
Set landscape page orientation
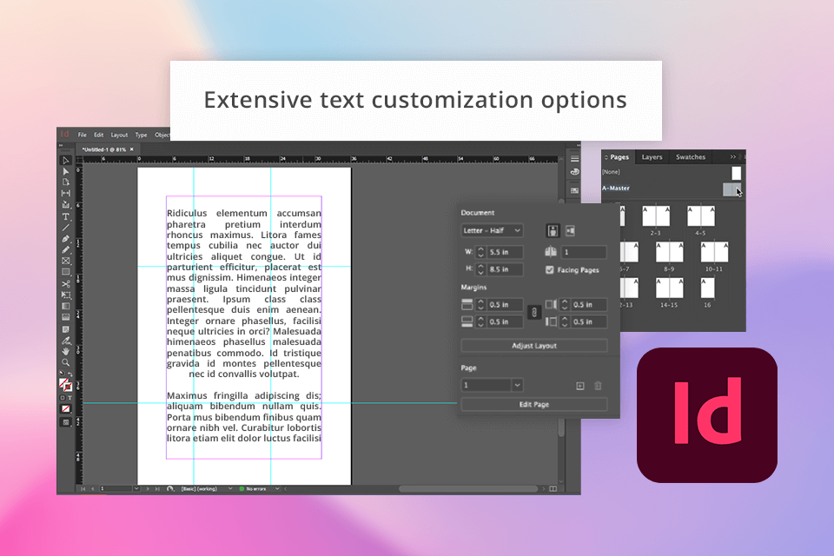(x=570, y=230)
